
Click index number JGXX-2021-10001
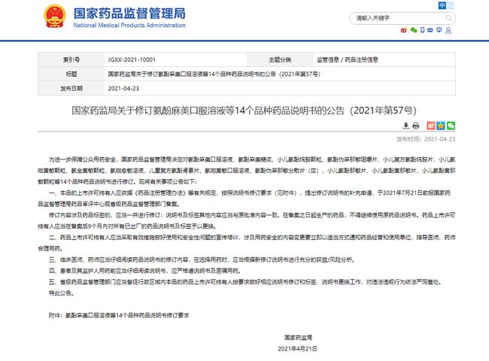132,59
